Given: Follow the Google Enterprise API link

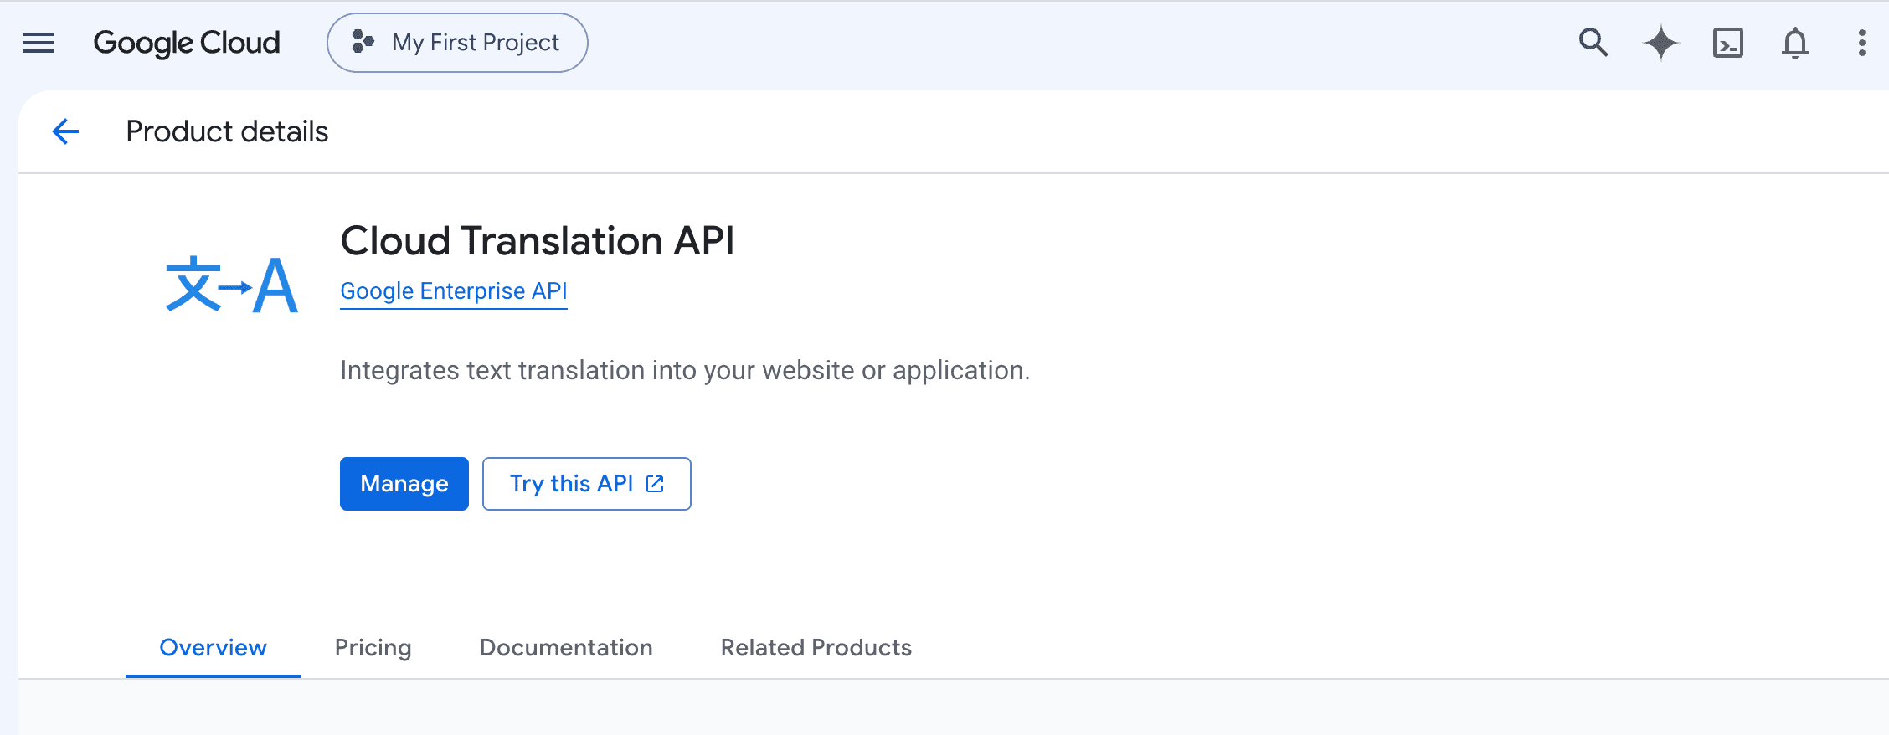Looking at the screenshot, I should [x=454, y=291].
